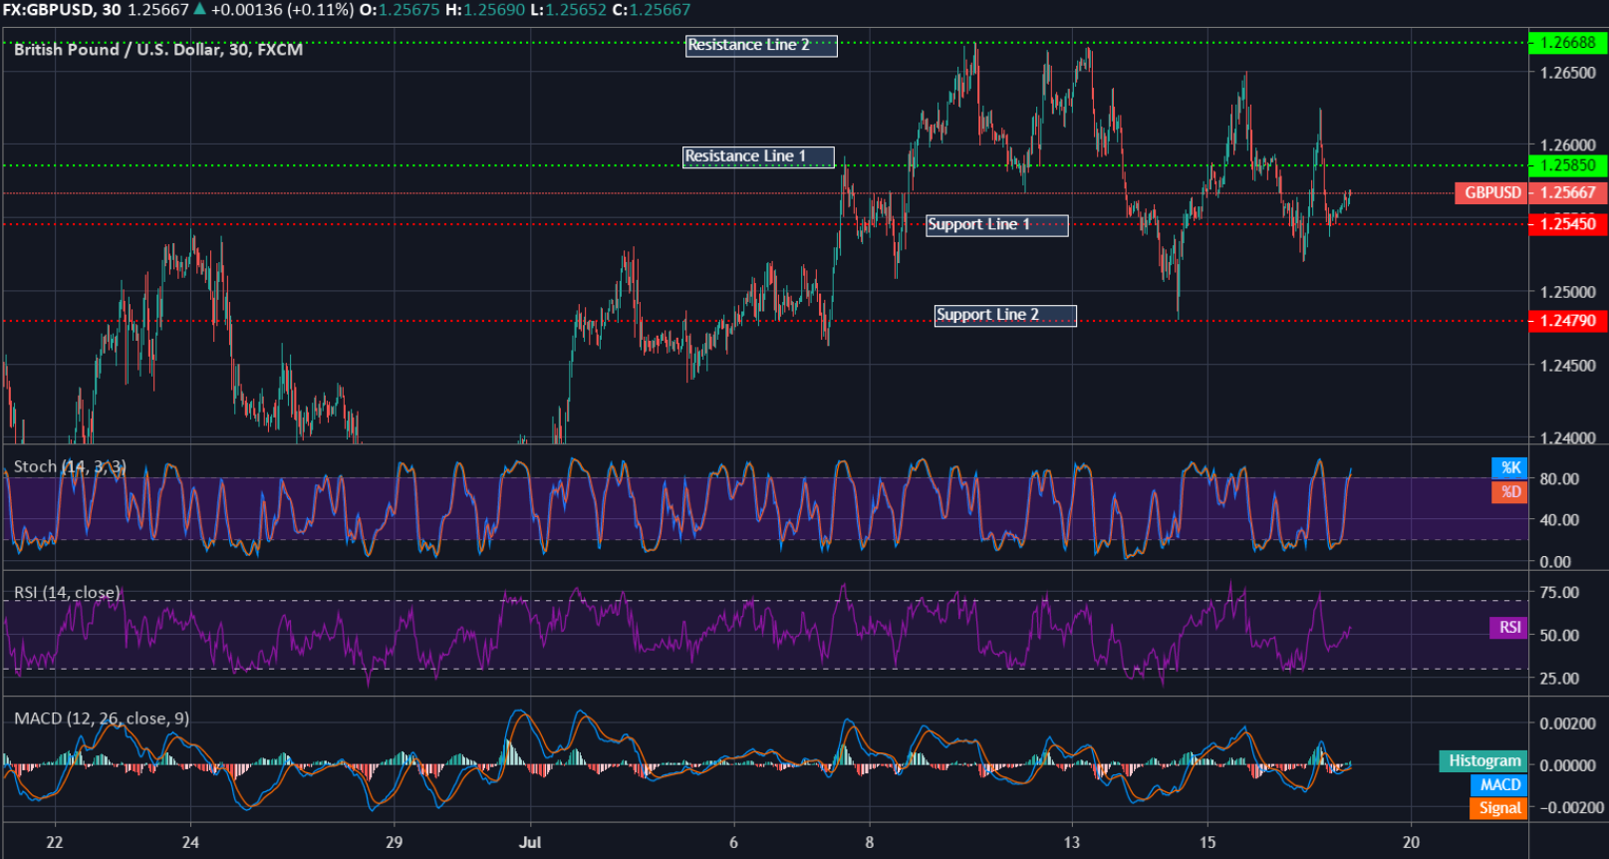Click the 1.26500 price axis value
The width and height of the screenshot is (1609, 859).
(x=1567, y=73)
